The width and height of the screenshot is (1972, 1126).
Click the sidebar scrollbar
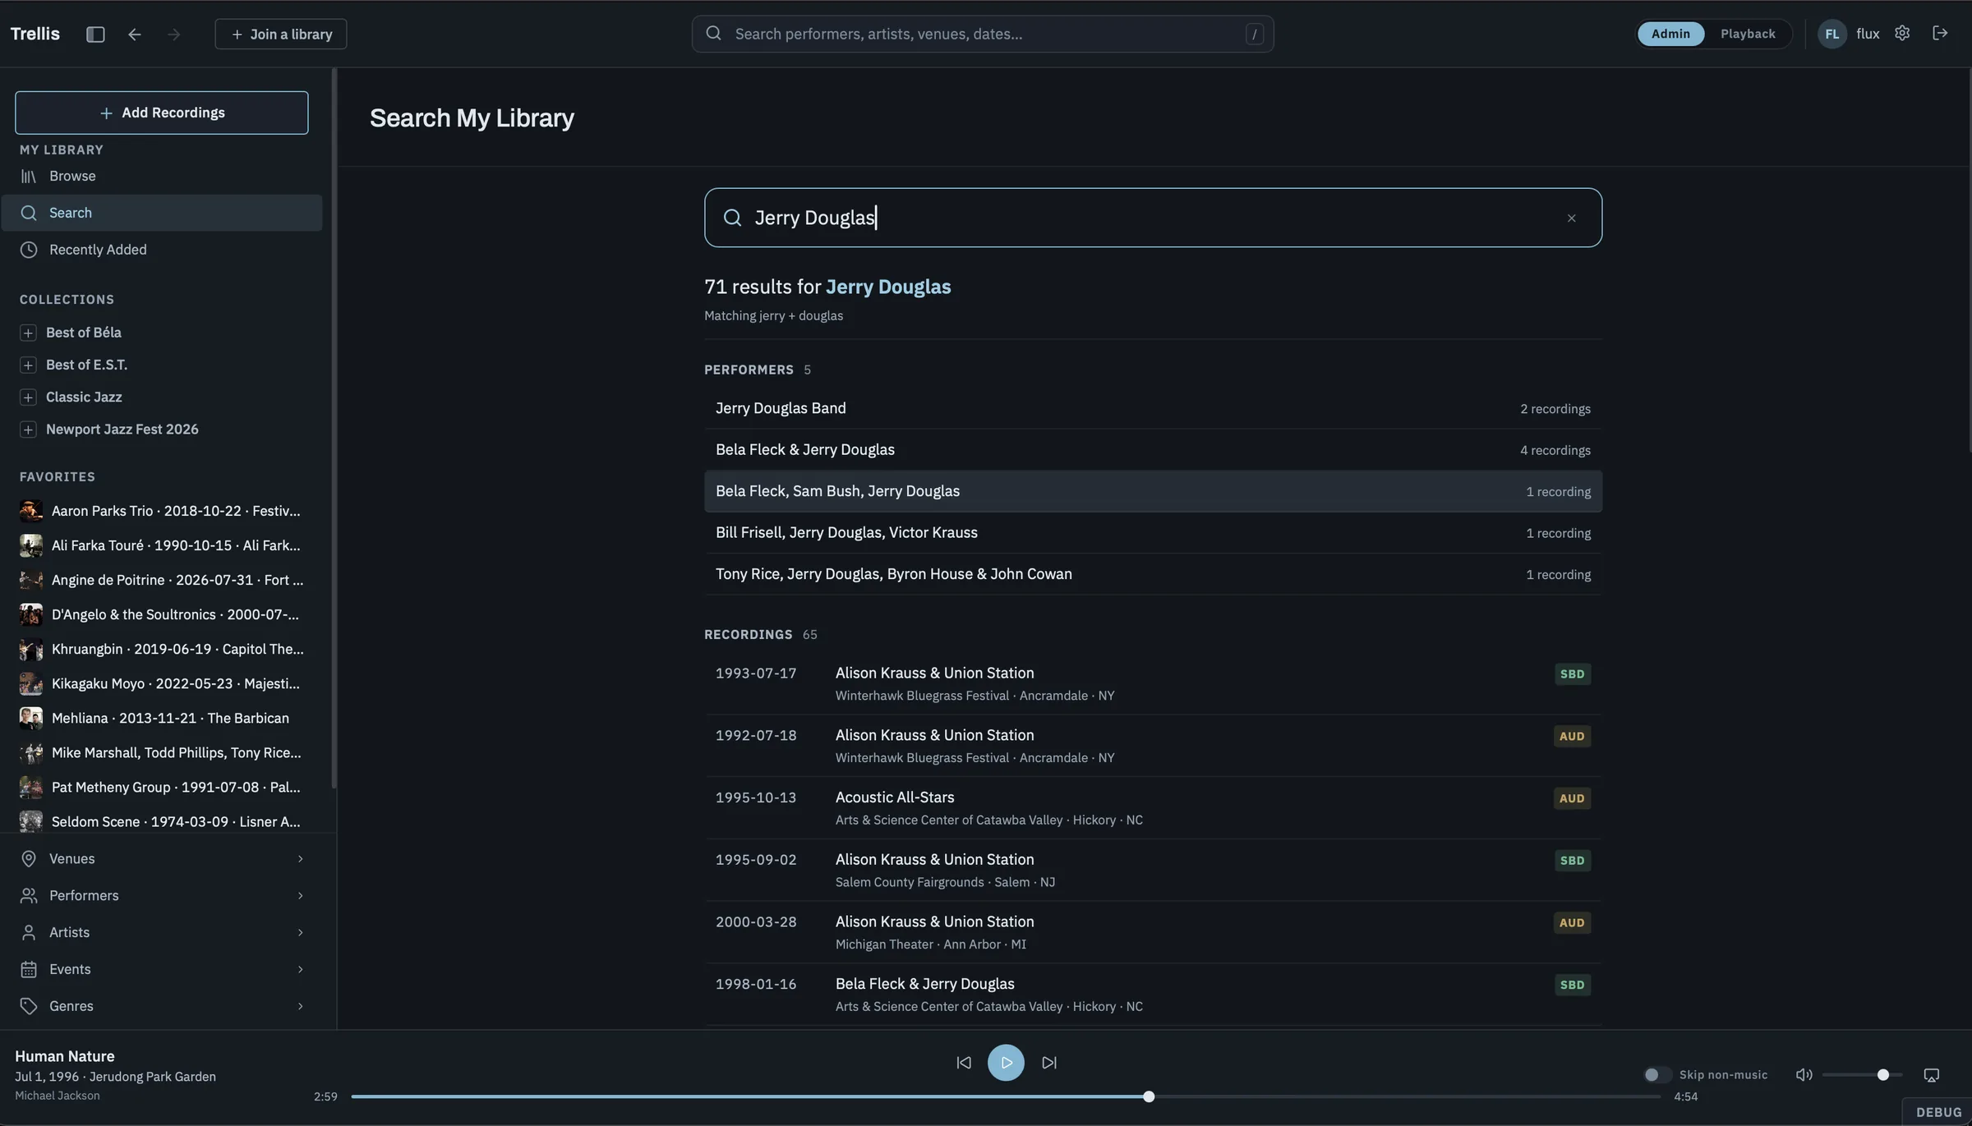pyautogui.click(x=334, y=427)
